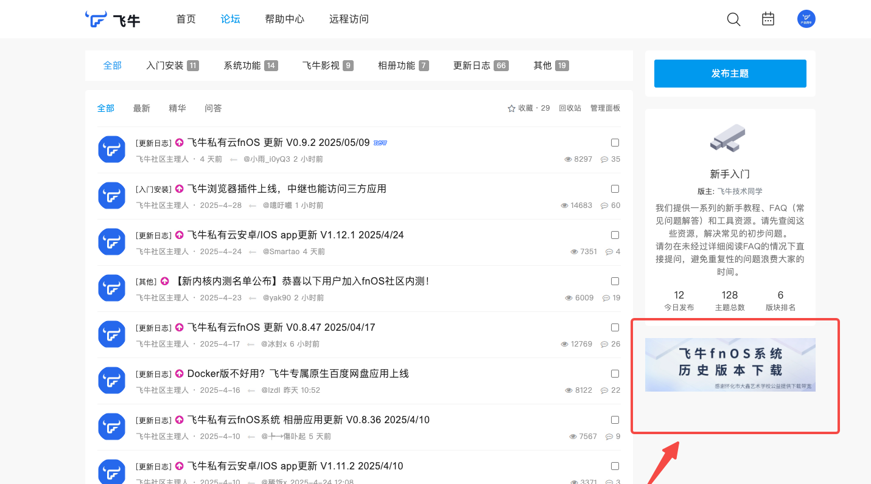Go to 首页 in top navigation
This screenshot has height=484, width=871.
click(186, 19)
